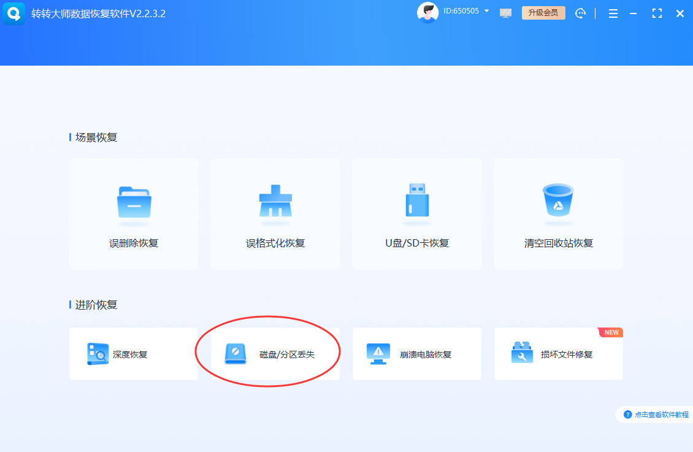Open the 损坏文件修复 wrench icon
This screenshot has width=693, height=452.
click(x=522, y=354)
